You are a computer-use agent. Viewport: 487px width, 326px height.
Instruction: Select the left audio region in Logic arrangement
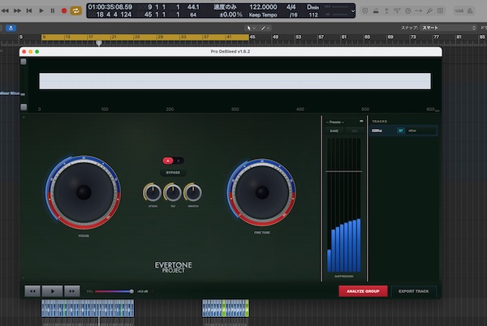88,308
